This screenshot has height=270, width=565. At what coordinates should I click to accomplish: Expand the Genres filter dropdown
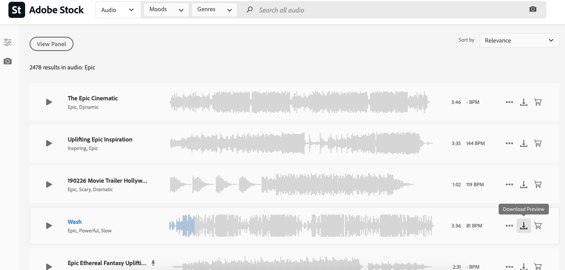point(214,10)
